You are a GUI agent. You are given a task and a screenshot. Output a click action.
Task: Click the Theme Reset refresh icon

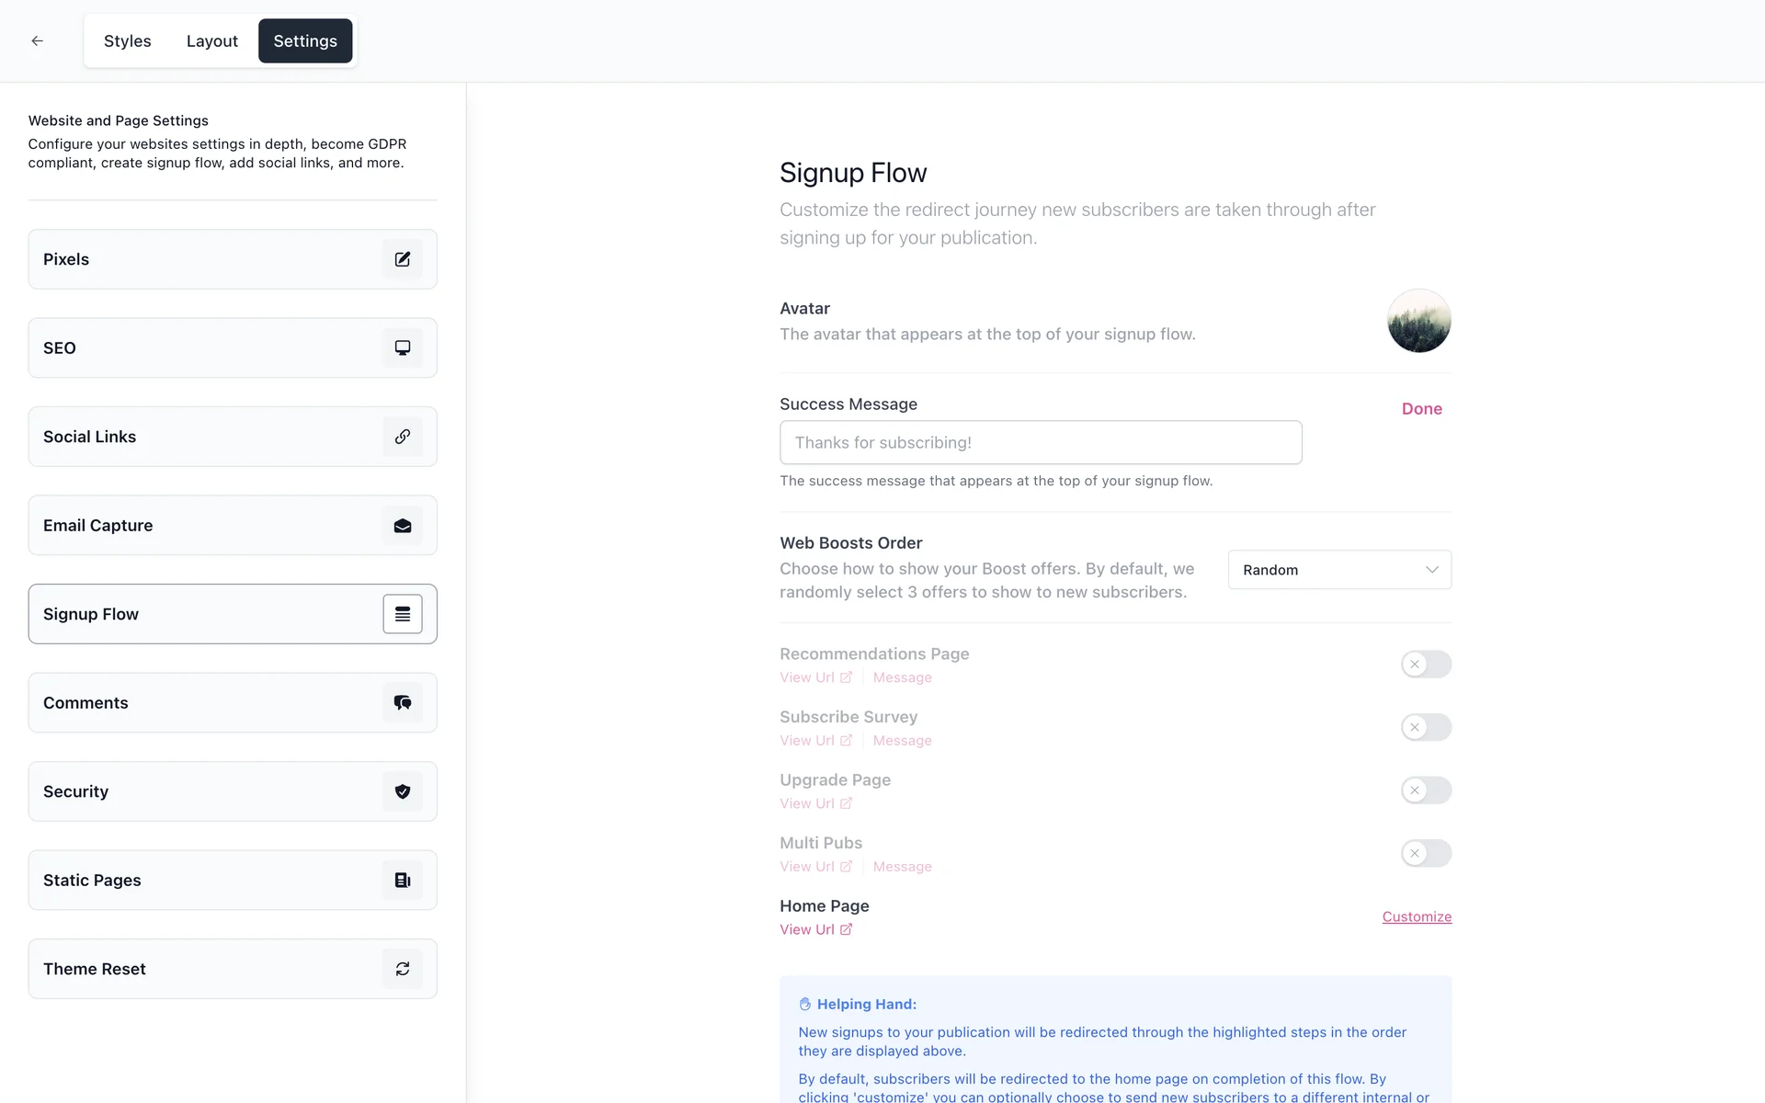403,969
